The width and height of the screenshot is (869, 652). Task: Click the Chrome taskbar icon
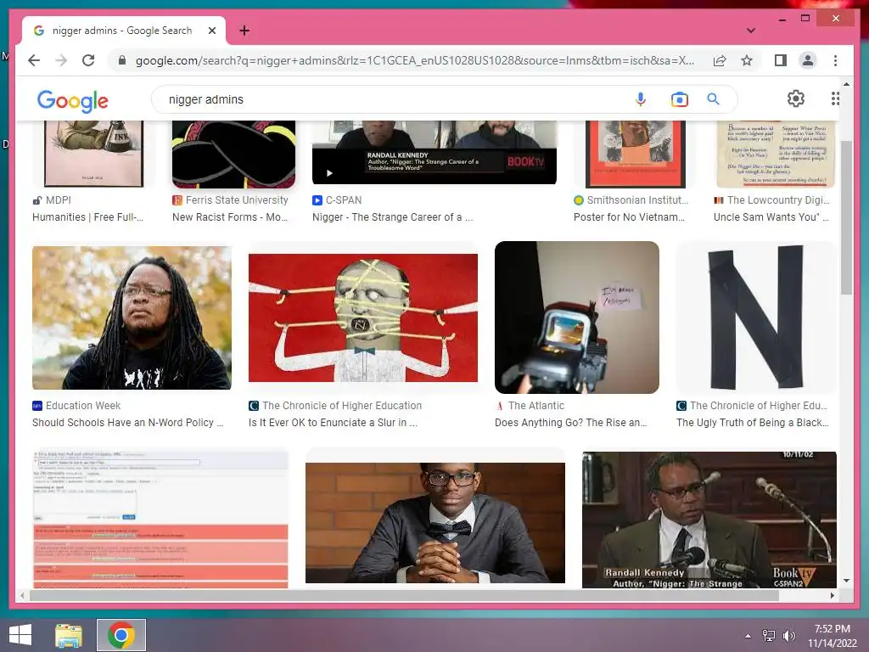(x=121, y=635)
